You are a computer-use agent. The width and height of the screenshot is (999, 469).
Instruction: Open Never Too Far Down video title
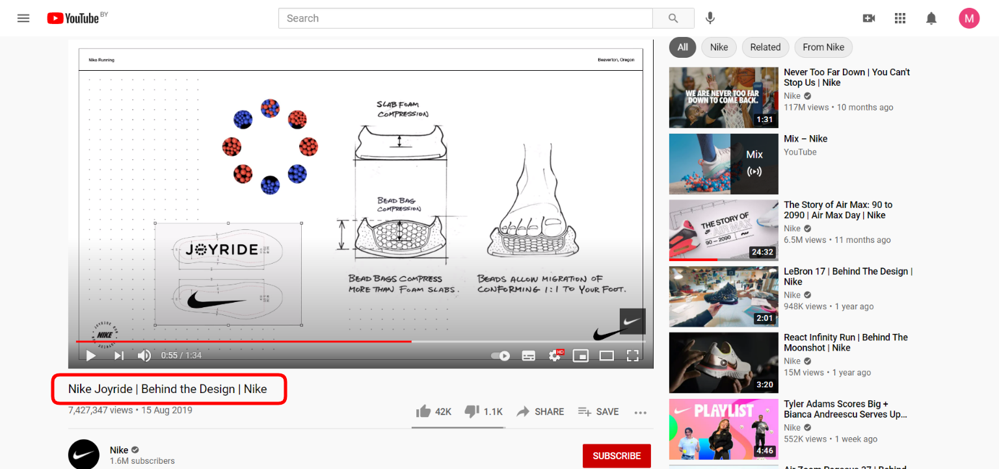tap(847, 77)
